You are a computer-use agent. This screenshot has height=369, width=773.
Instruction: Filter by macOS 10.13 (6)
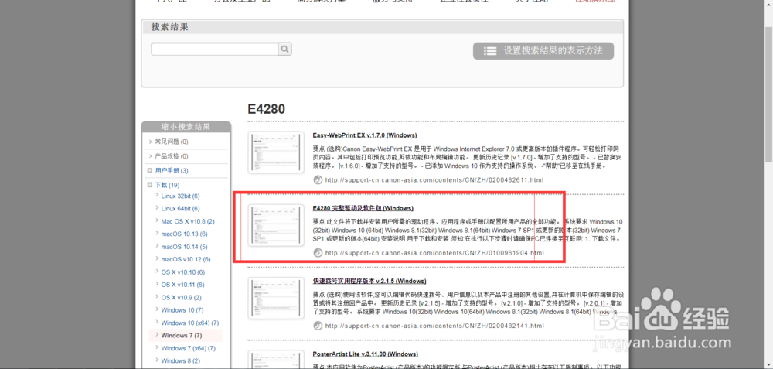[185, 234]
